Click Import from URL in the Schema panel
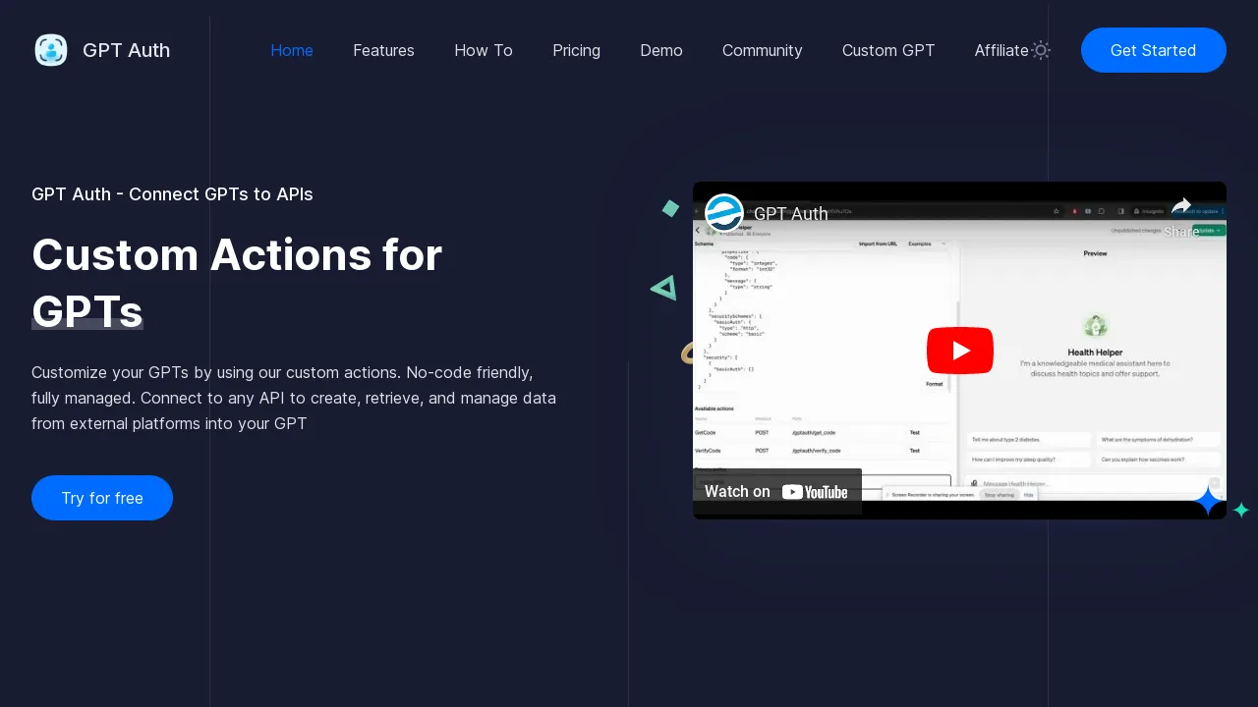 coord(877,244)
